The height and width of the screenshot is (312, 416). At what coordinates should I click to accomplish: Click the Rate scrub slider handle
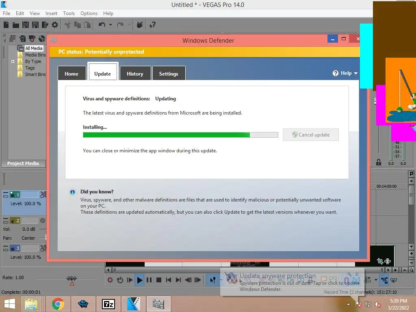pyautogui.click(x=71, y=278)
